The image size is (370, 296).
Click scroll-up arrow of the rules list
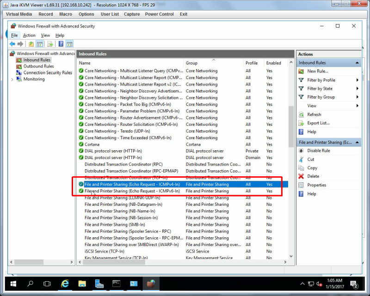291,62
